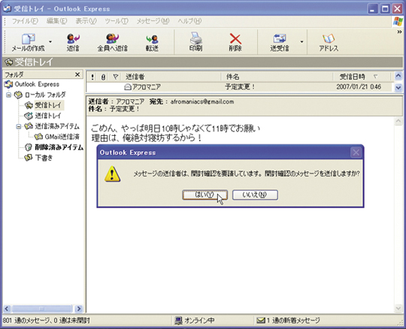
Task: Click preview pane scroll up arrow
Action: [x=398, y=121]
